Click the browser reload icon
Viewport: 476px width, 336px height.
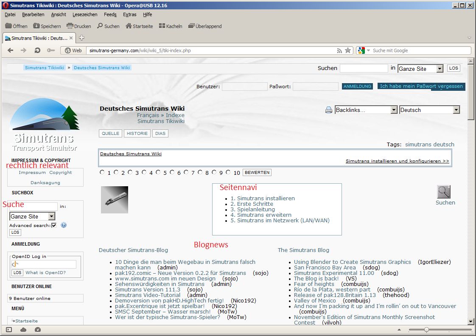tap(37, 50)
